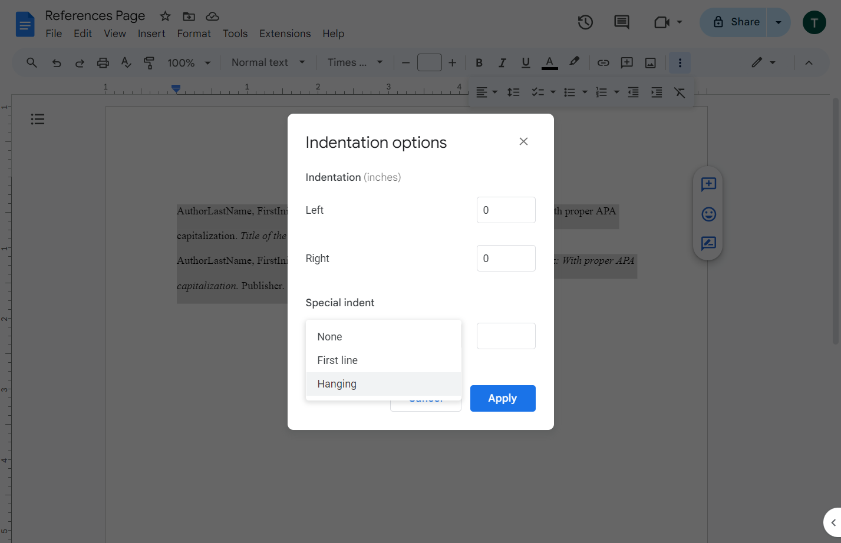Toggle the three-dot more options button
841x543 pixels.
[680, 62]
